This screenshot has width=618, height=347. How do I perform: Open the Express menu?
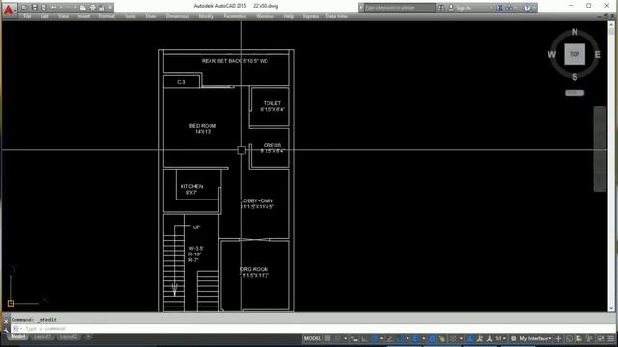click(x=311, y=16)
